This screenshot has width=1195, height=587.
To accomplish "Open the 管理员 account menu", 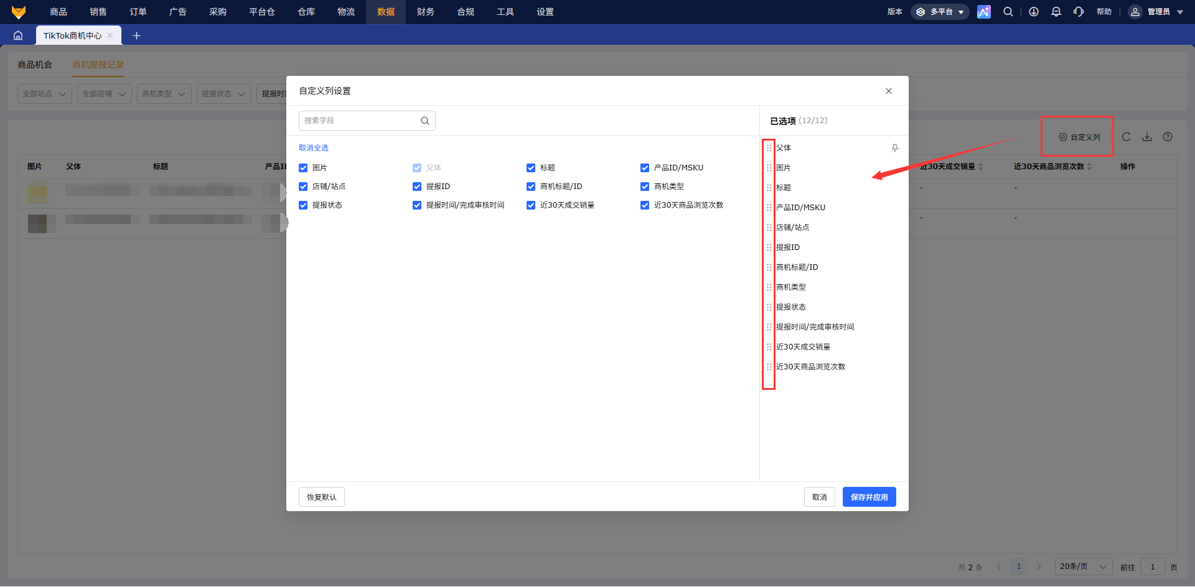I will (1156, 12).
